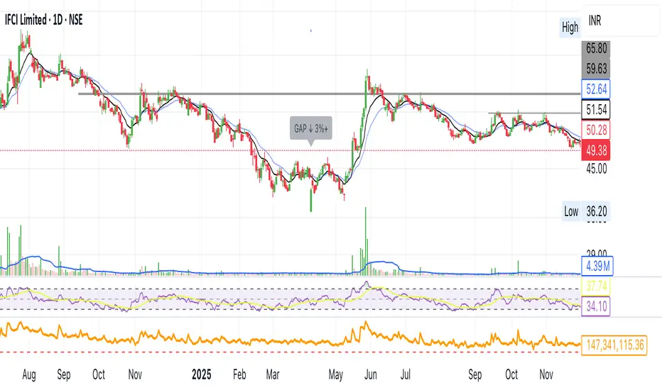Click the Low price label
The image size is (662, 390).
(x=571, y=211)
